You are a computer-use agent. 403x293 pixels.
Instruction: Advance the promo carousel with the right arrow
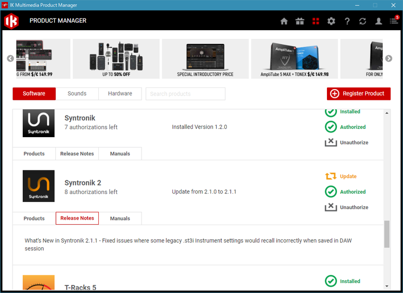(x=388, y=58)
